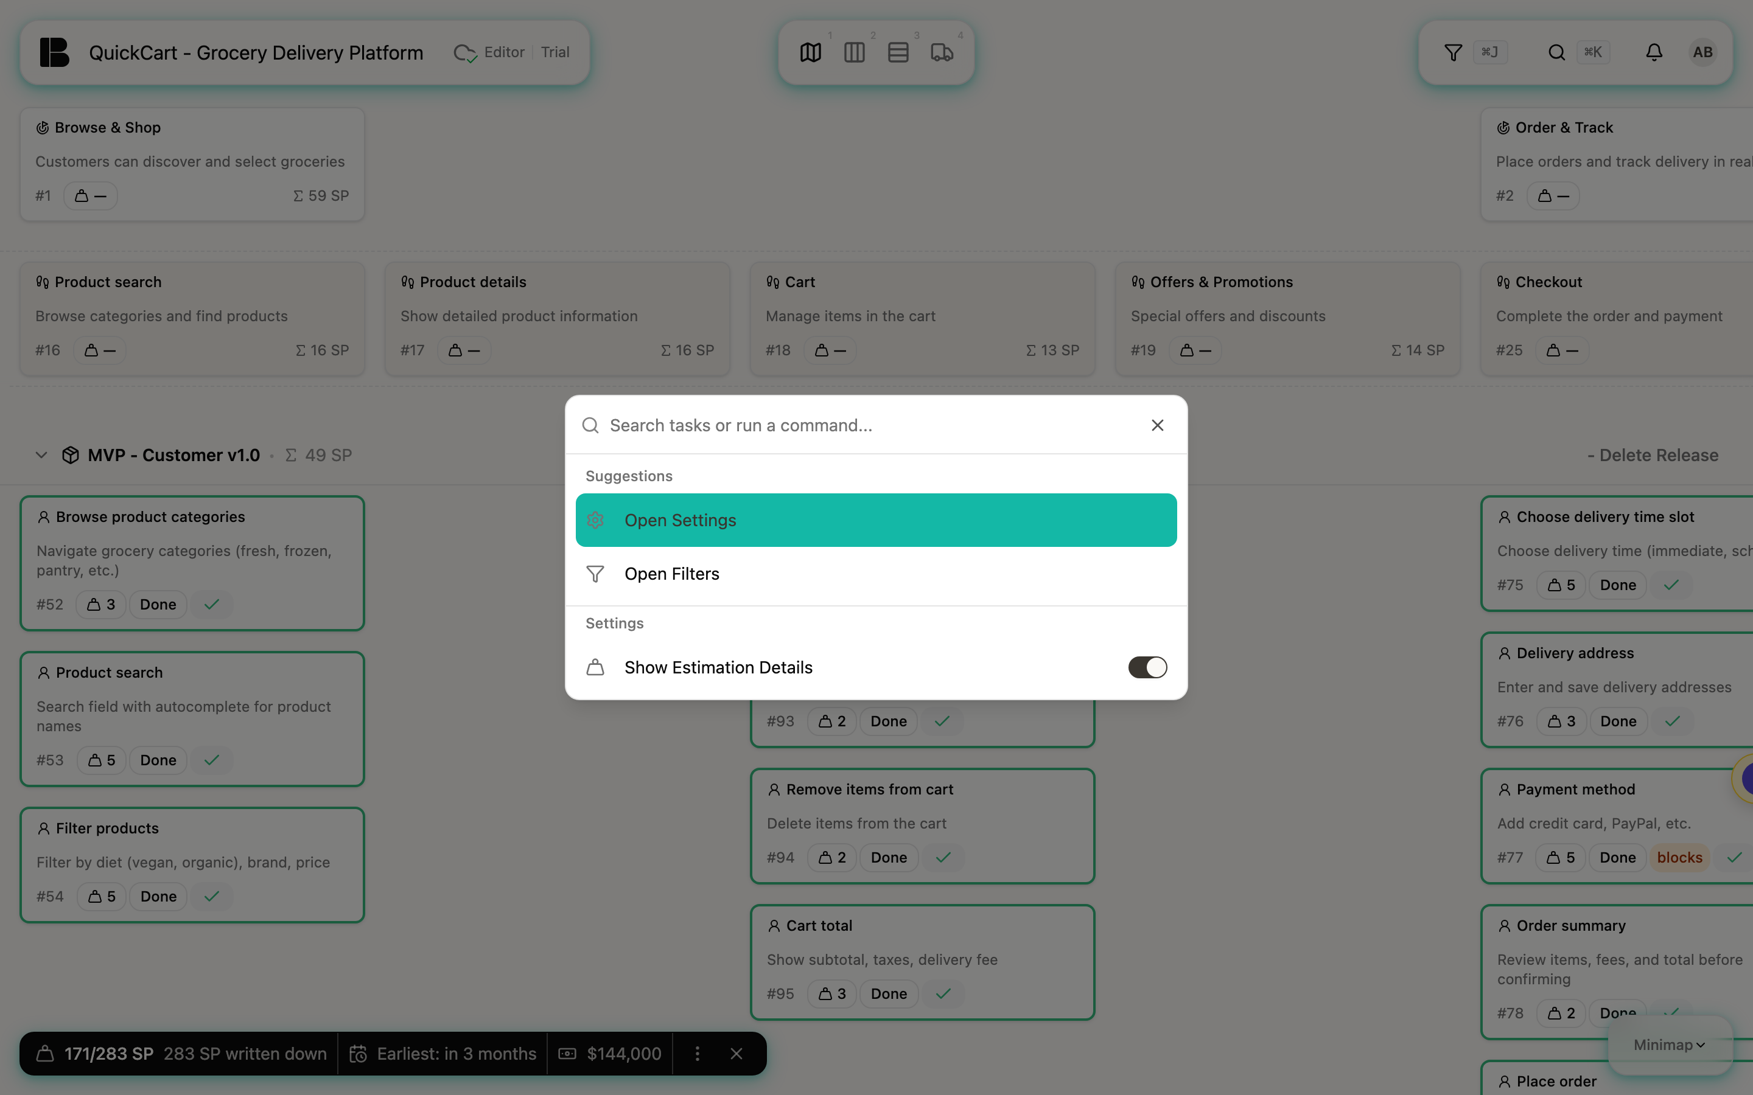Click the QuickCart project title
Viewport: 1753px width, 1095px height.
(256, 52)
